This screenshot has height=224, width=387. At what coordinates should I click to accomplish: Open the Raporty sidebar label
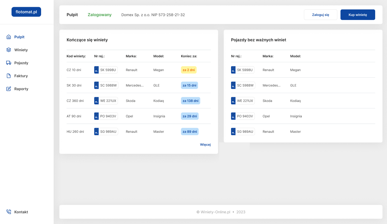pos(21,89)
